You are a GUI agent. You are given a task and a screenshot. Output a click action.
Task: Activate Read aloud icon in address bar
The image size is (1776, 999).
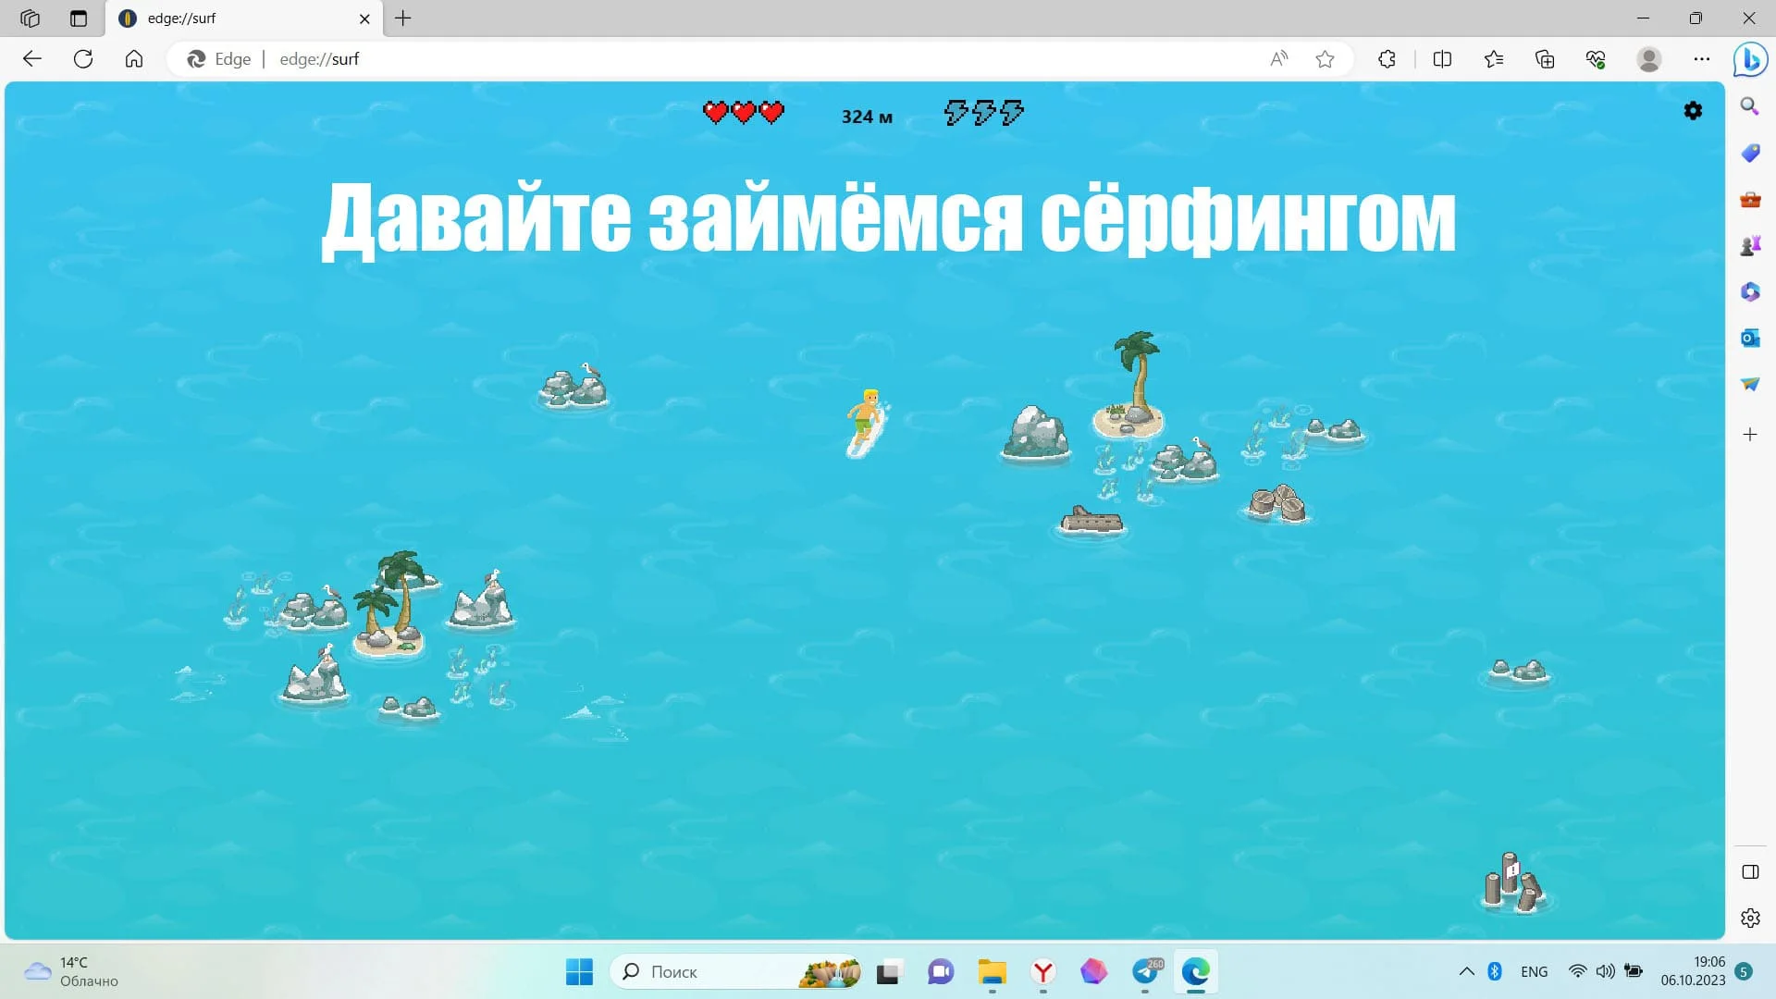(1279, 59)
